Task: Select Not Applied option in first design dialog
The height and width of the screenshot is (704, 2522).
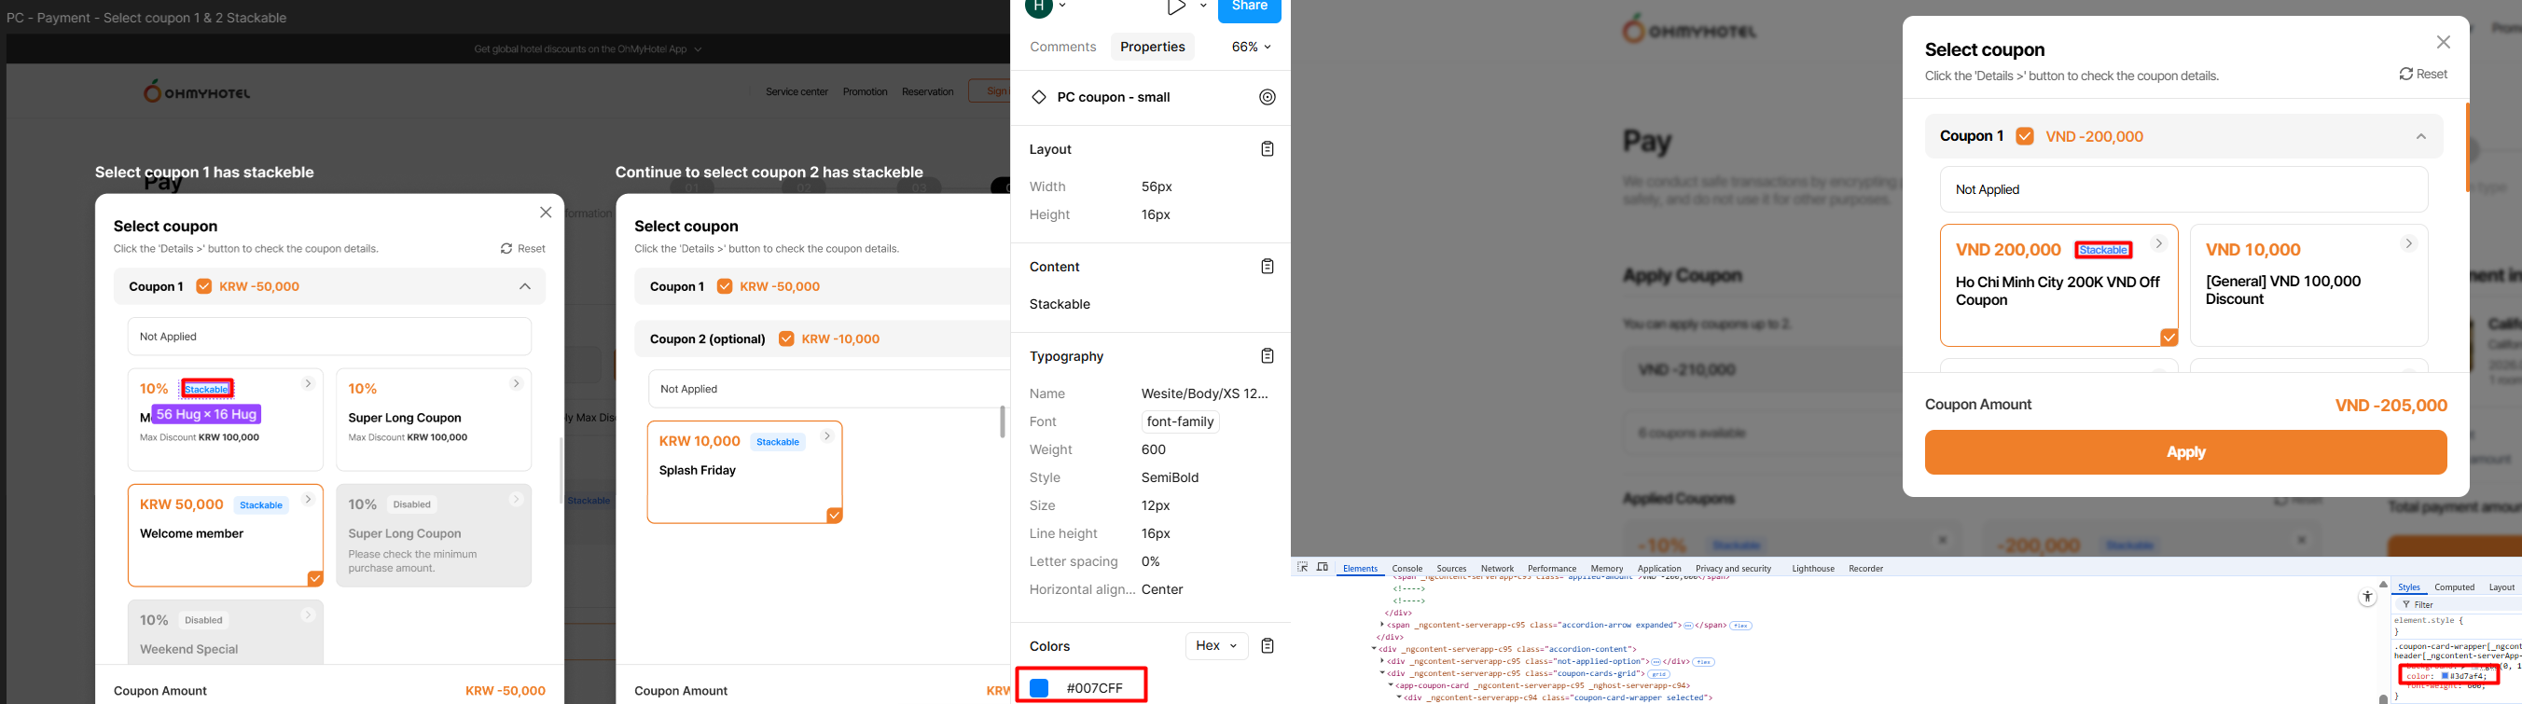Action: coord(329,337)
